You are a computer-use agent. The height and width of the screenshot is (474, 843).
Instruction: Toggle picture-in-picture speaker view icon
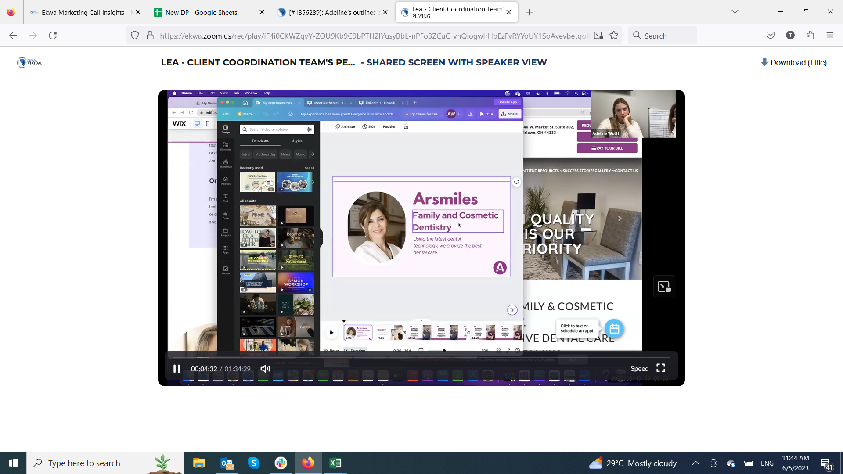pyautogui.click(x=664, y=287)
